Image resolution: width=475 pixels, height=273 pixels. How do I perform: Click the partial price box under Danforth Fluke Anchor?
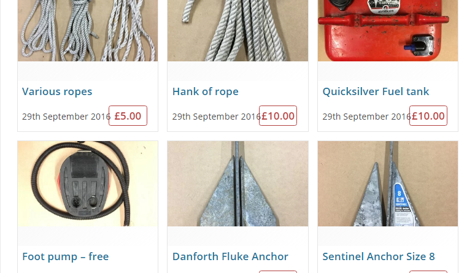[278, 272]
